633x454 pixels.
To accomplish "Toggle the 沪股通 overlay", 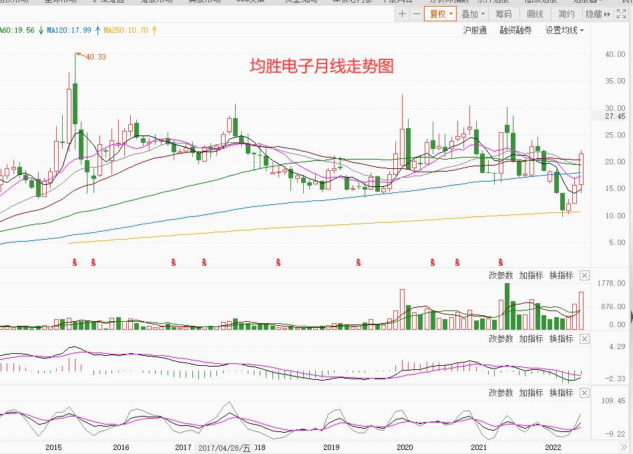I will [475, 30].
